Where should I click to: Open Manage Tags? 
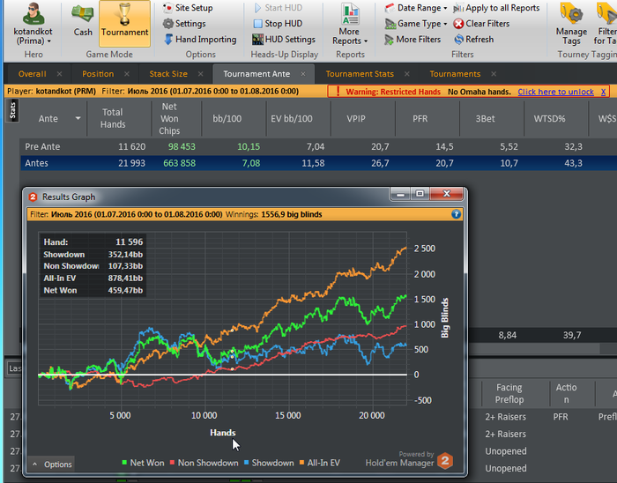coord(571,24)
